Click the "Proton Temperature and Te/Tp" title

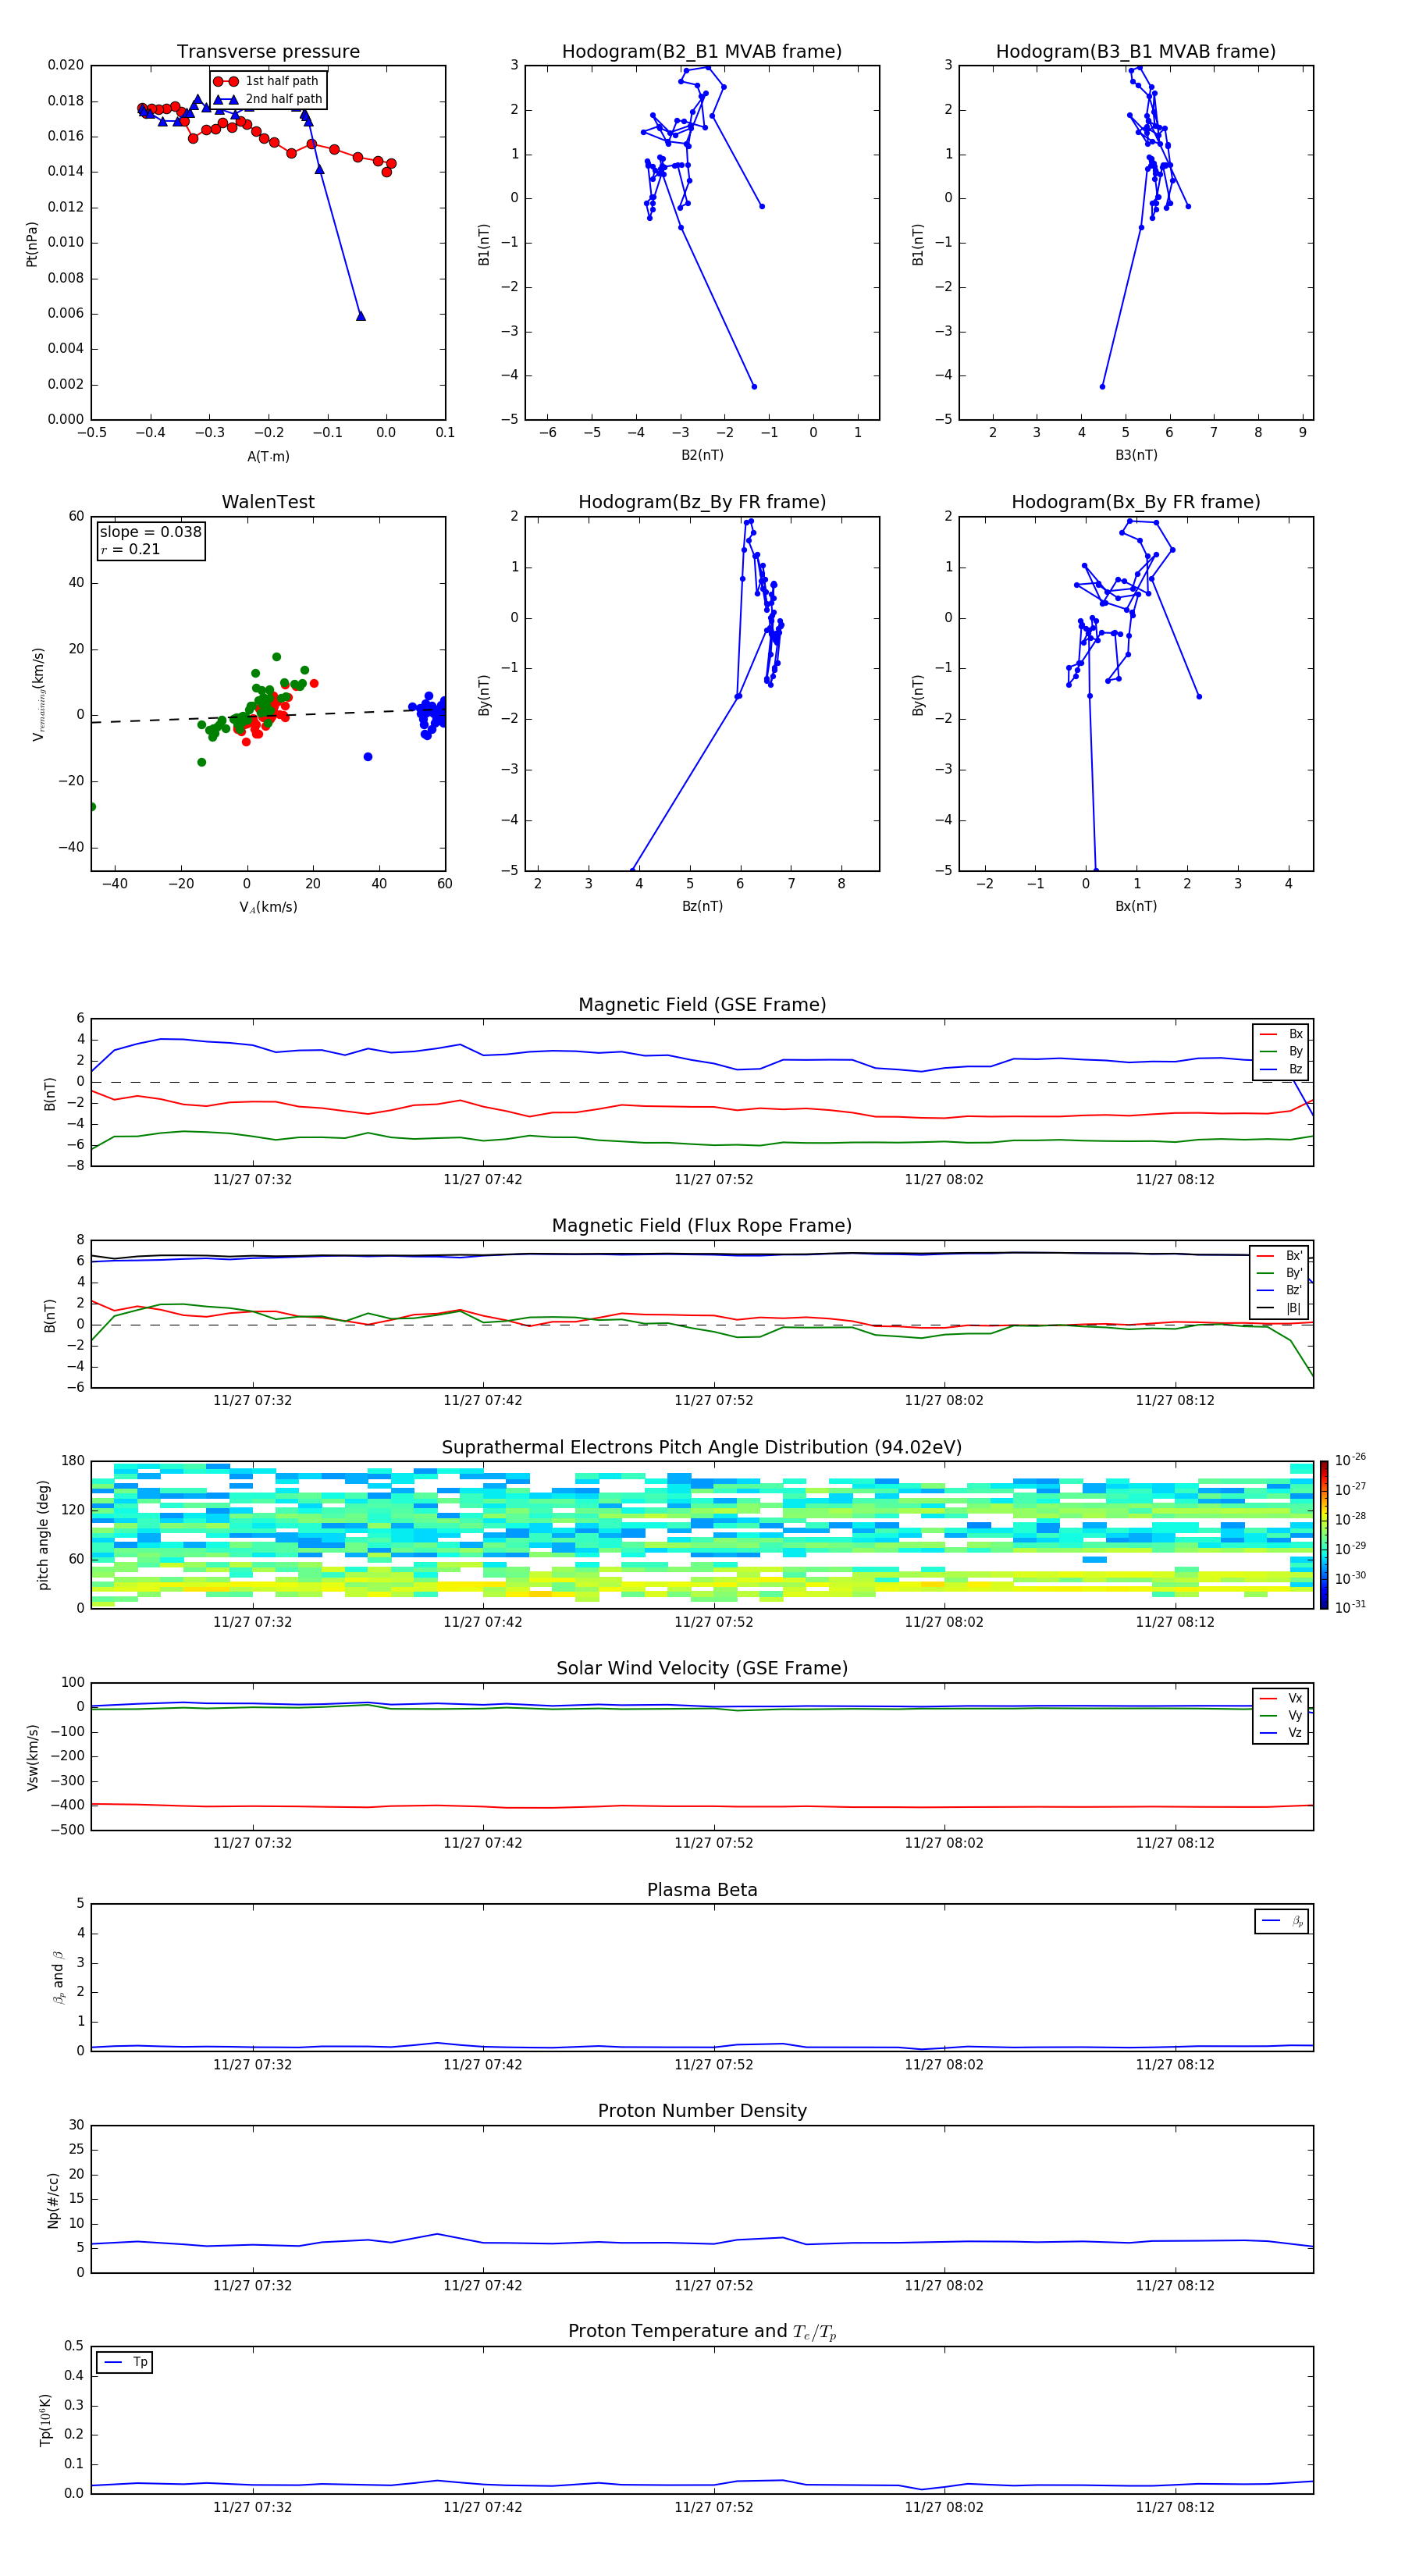tap(702, 2332)
